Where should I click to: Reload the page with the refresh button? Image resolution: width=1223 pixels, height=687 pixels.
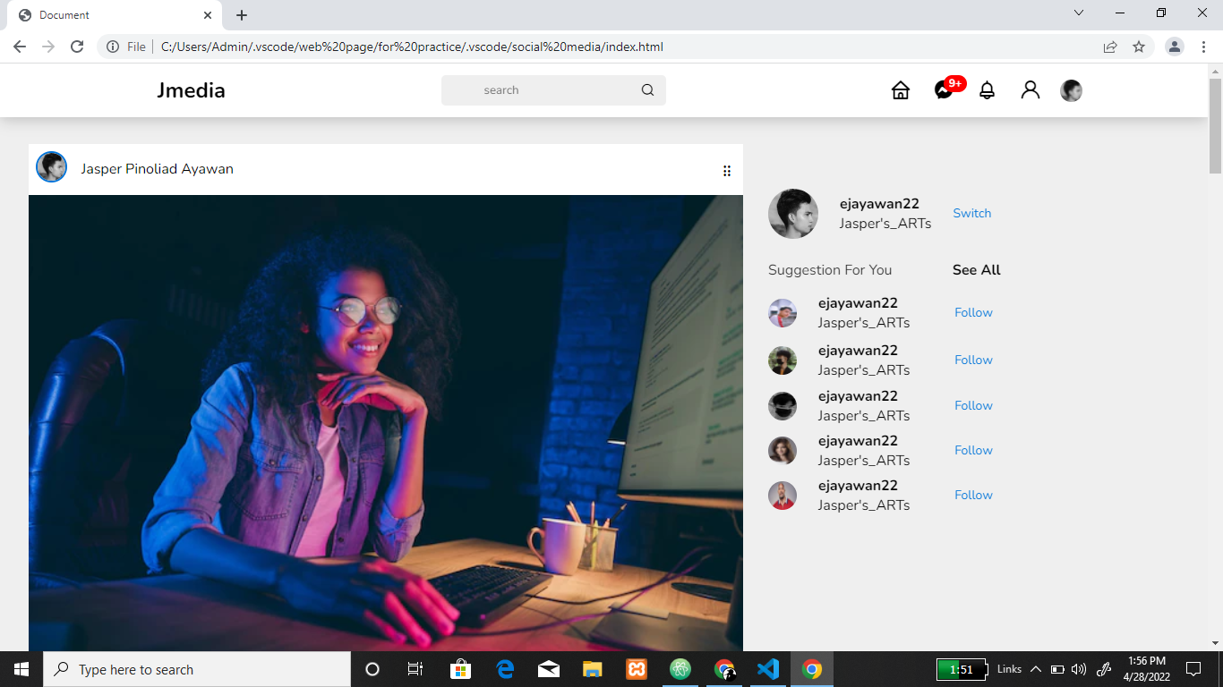tap(77, 47)
